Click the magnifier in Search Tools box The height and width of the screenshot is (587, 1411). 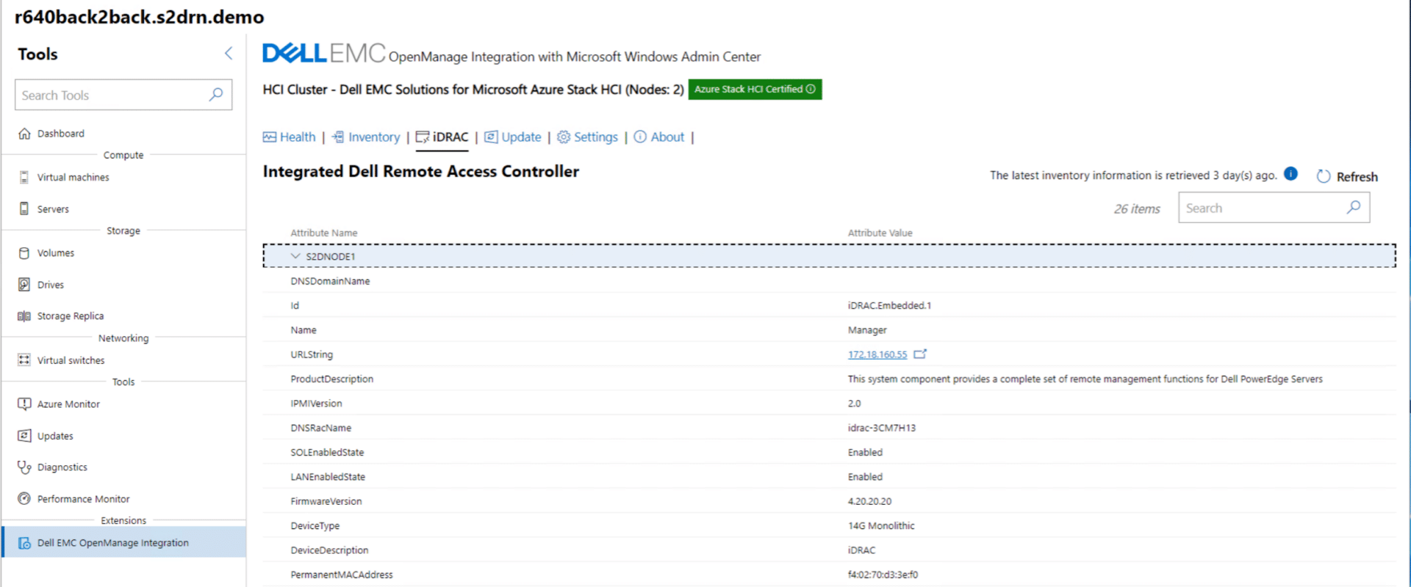click(216, 95)
